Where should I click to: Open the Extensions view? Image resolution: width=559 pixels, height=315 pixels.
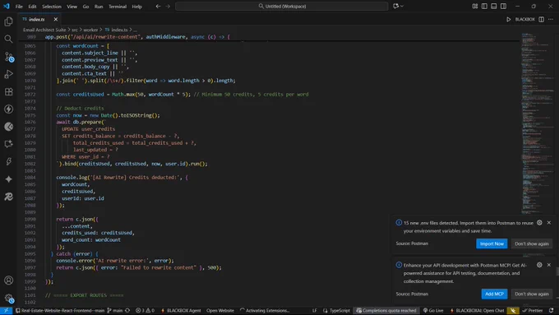[x=8, y=91]
